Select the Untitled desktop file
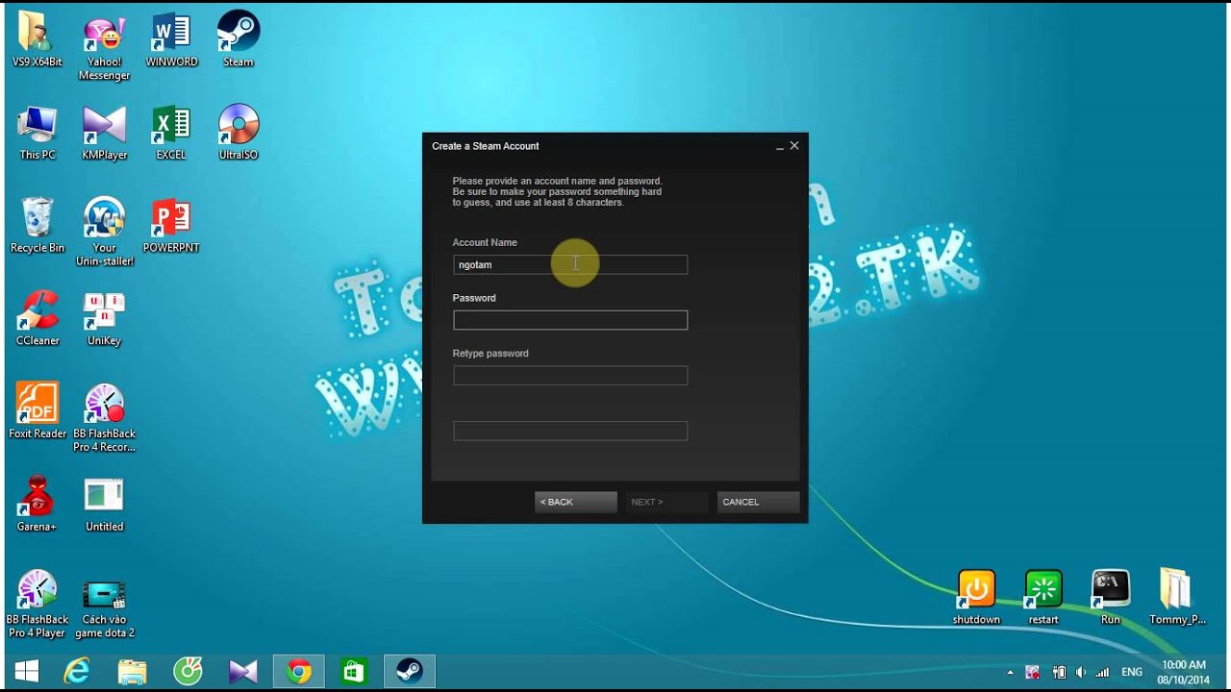This screenshot has width=1231, height=692. pyautogui.click(x=104, y=505)
